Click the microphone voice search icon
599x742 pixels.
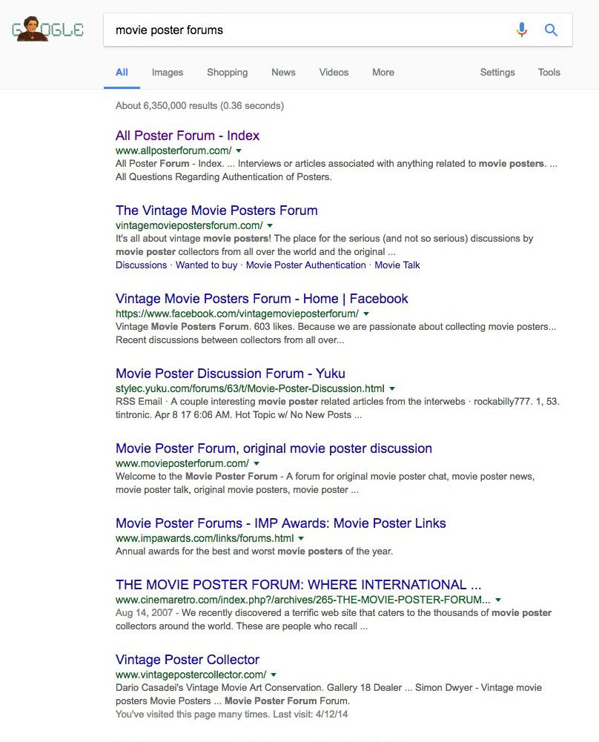coord(522,30)
